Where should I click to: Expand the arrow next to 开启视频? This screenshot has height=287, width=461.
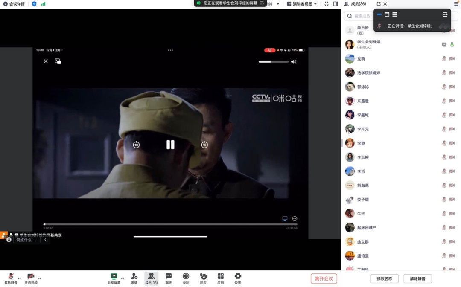[40, 278]
